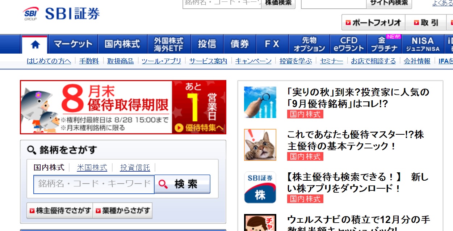The image size is (453, 231).
Task: Open NISA ジュニアNISA section
Action: tap(423, 45)
